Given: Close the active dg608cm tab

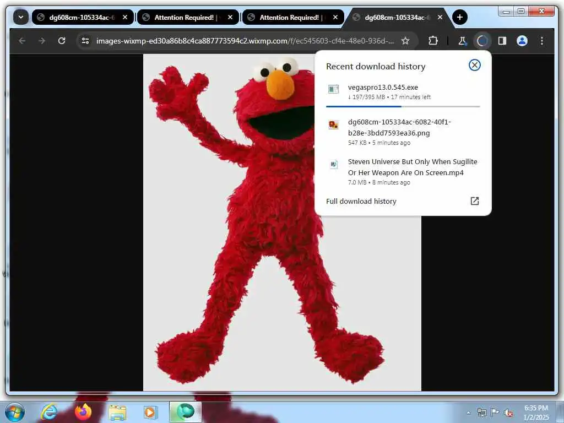Looking at the screenshot, I should tap(440, 17).
